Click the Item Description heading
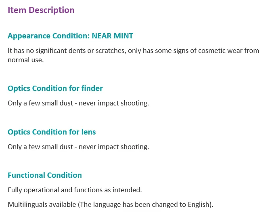Image resolution: width=270 pixels, height=223 pixels. 41,10
